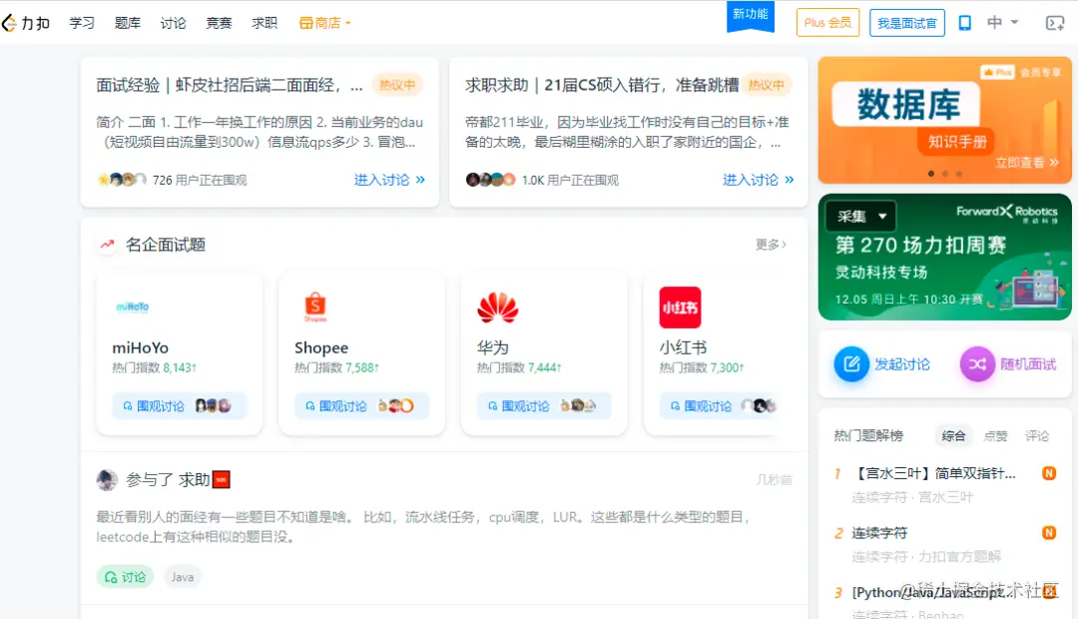Image resolution: width=1078 pixels, height=619 pixels.
Task: Open 更多 next to 名企面试题
Action: 770,244
